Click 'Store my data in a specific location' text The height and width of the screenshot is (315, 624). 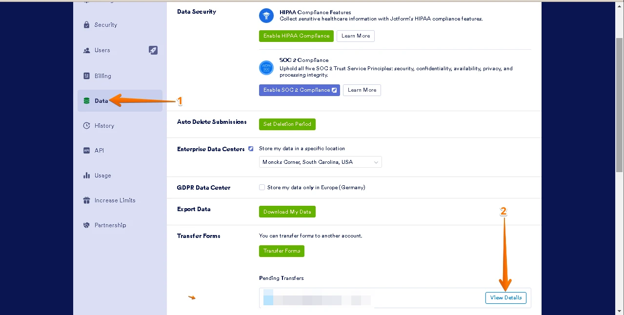pyautogui.click(x=302, y=149)
